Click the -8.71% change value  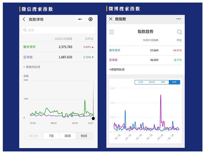coord(178,60)
